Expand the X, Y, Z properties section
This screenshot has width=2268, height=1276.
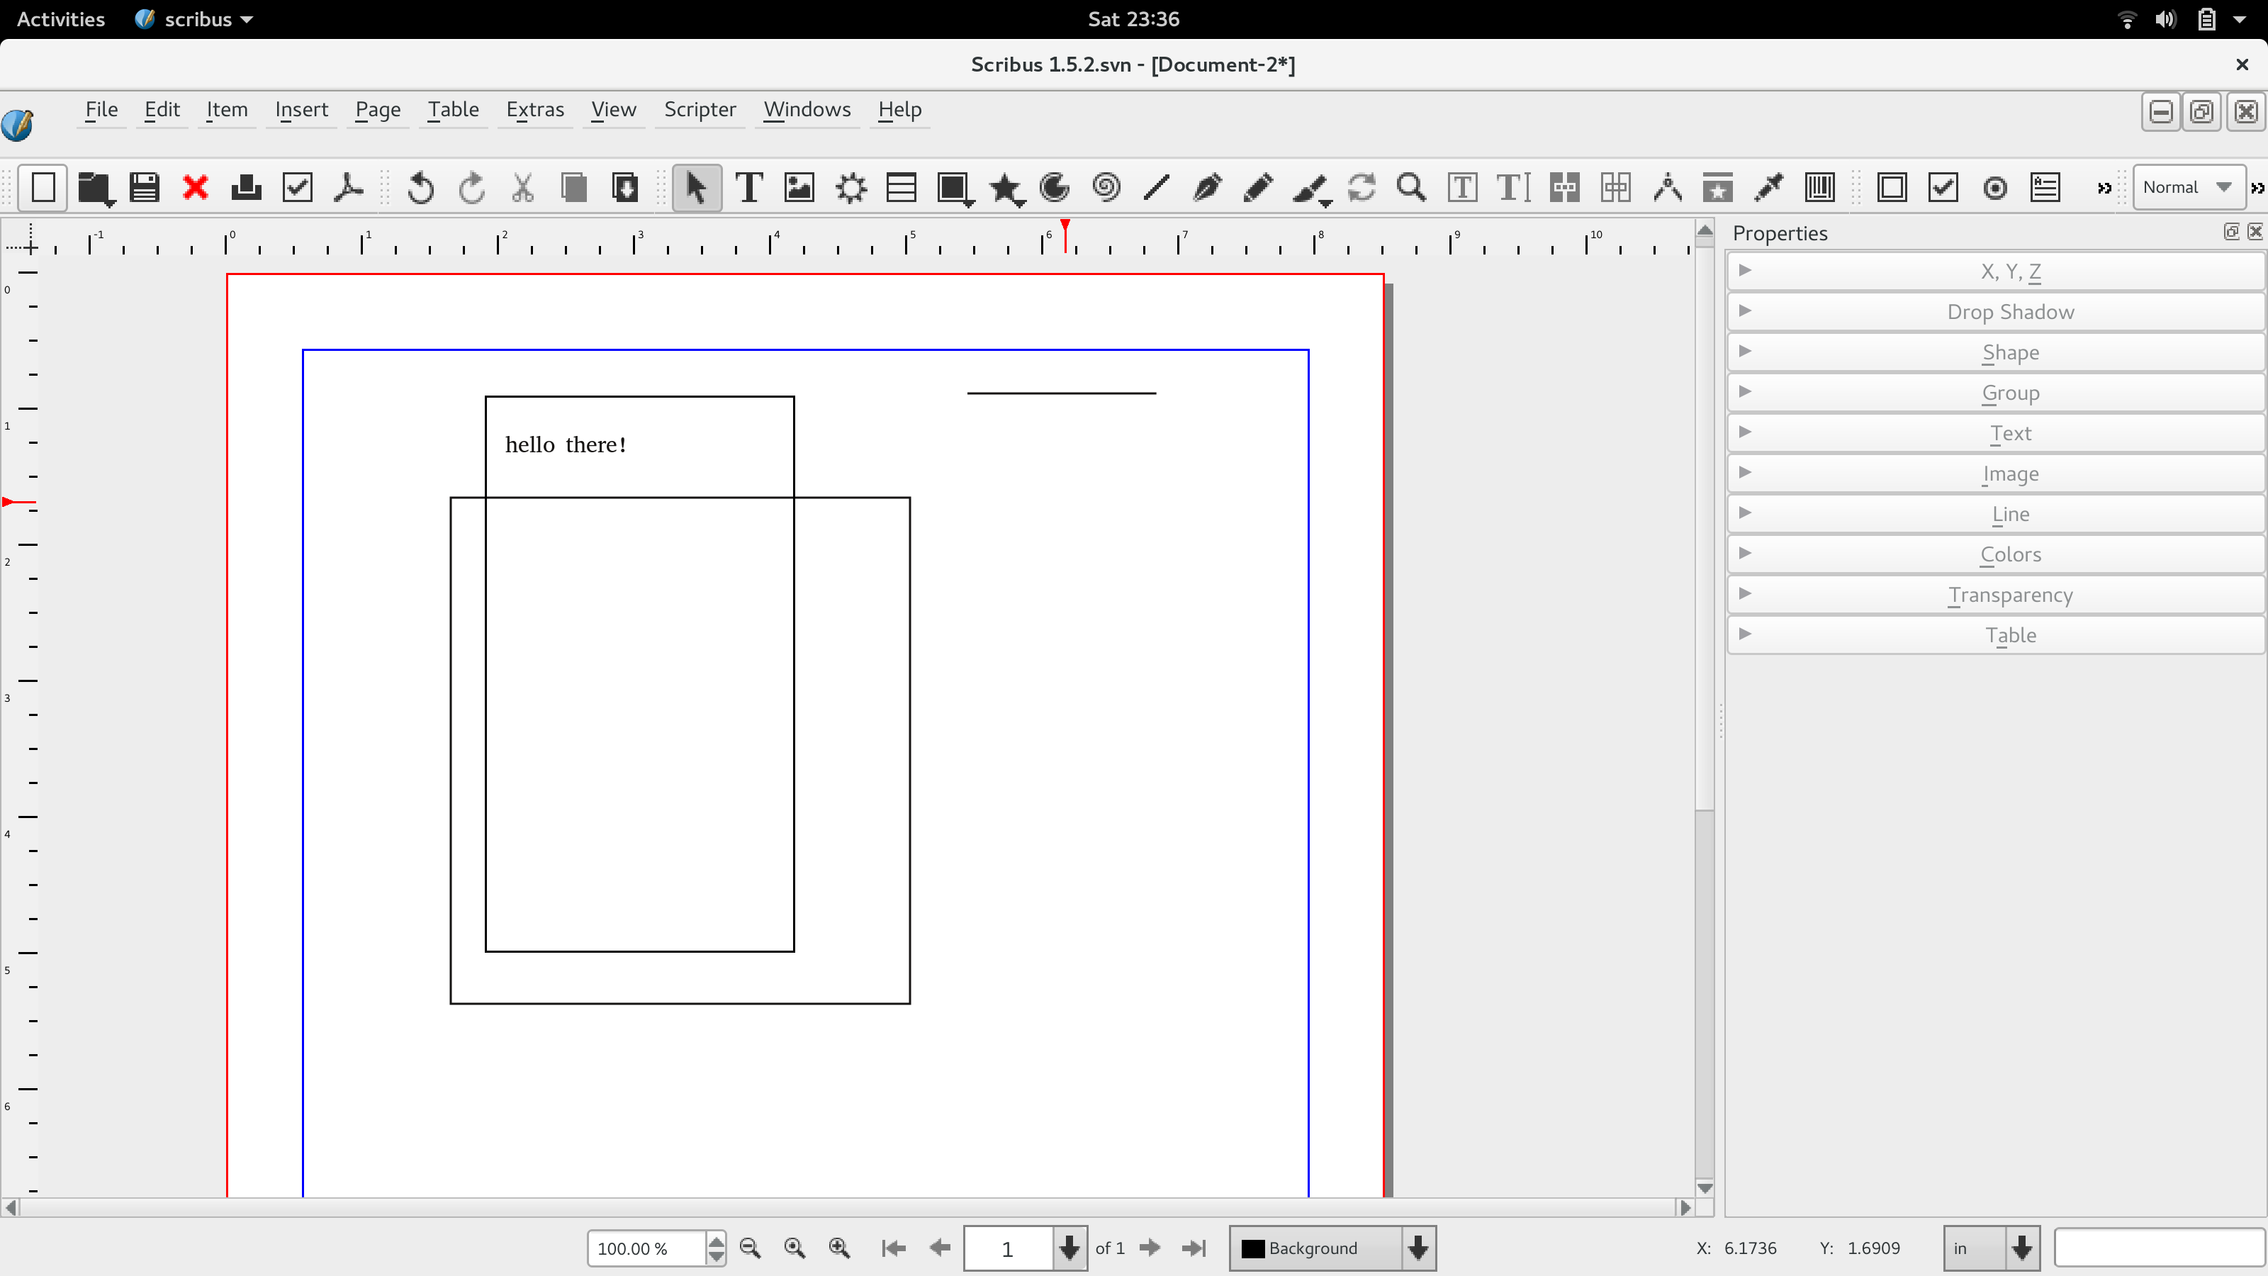[2010, 272]
